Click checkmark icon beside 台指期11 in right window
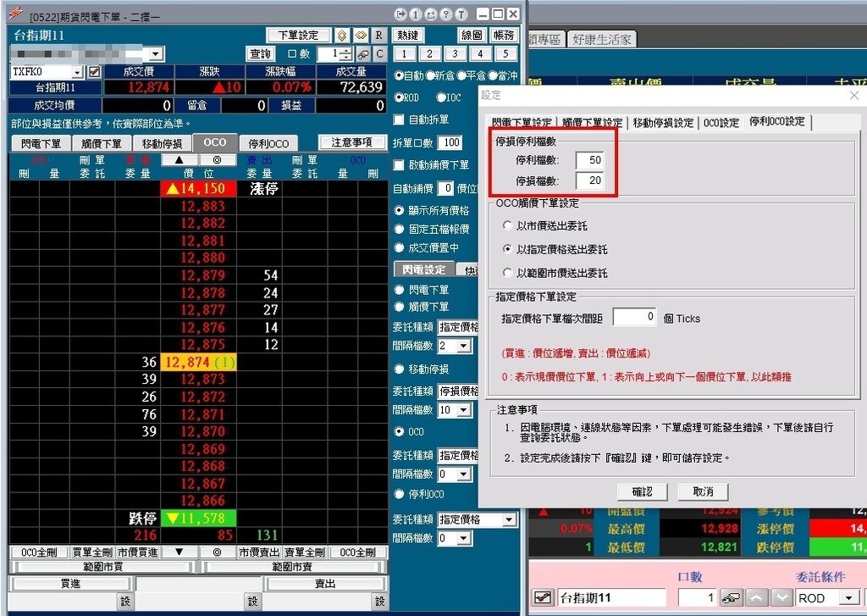The height and width of the screenshot is (616, 867). (x=543, y=597)
